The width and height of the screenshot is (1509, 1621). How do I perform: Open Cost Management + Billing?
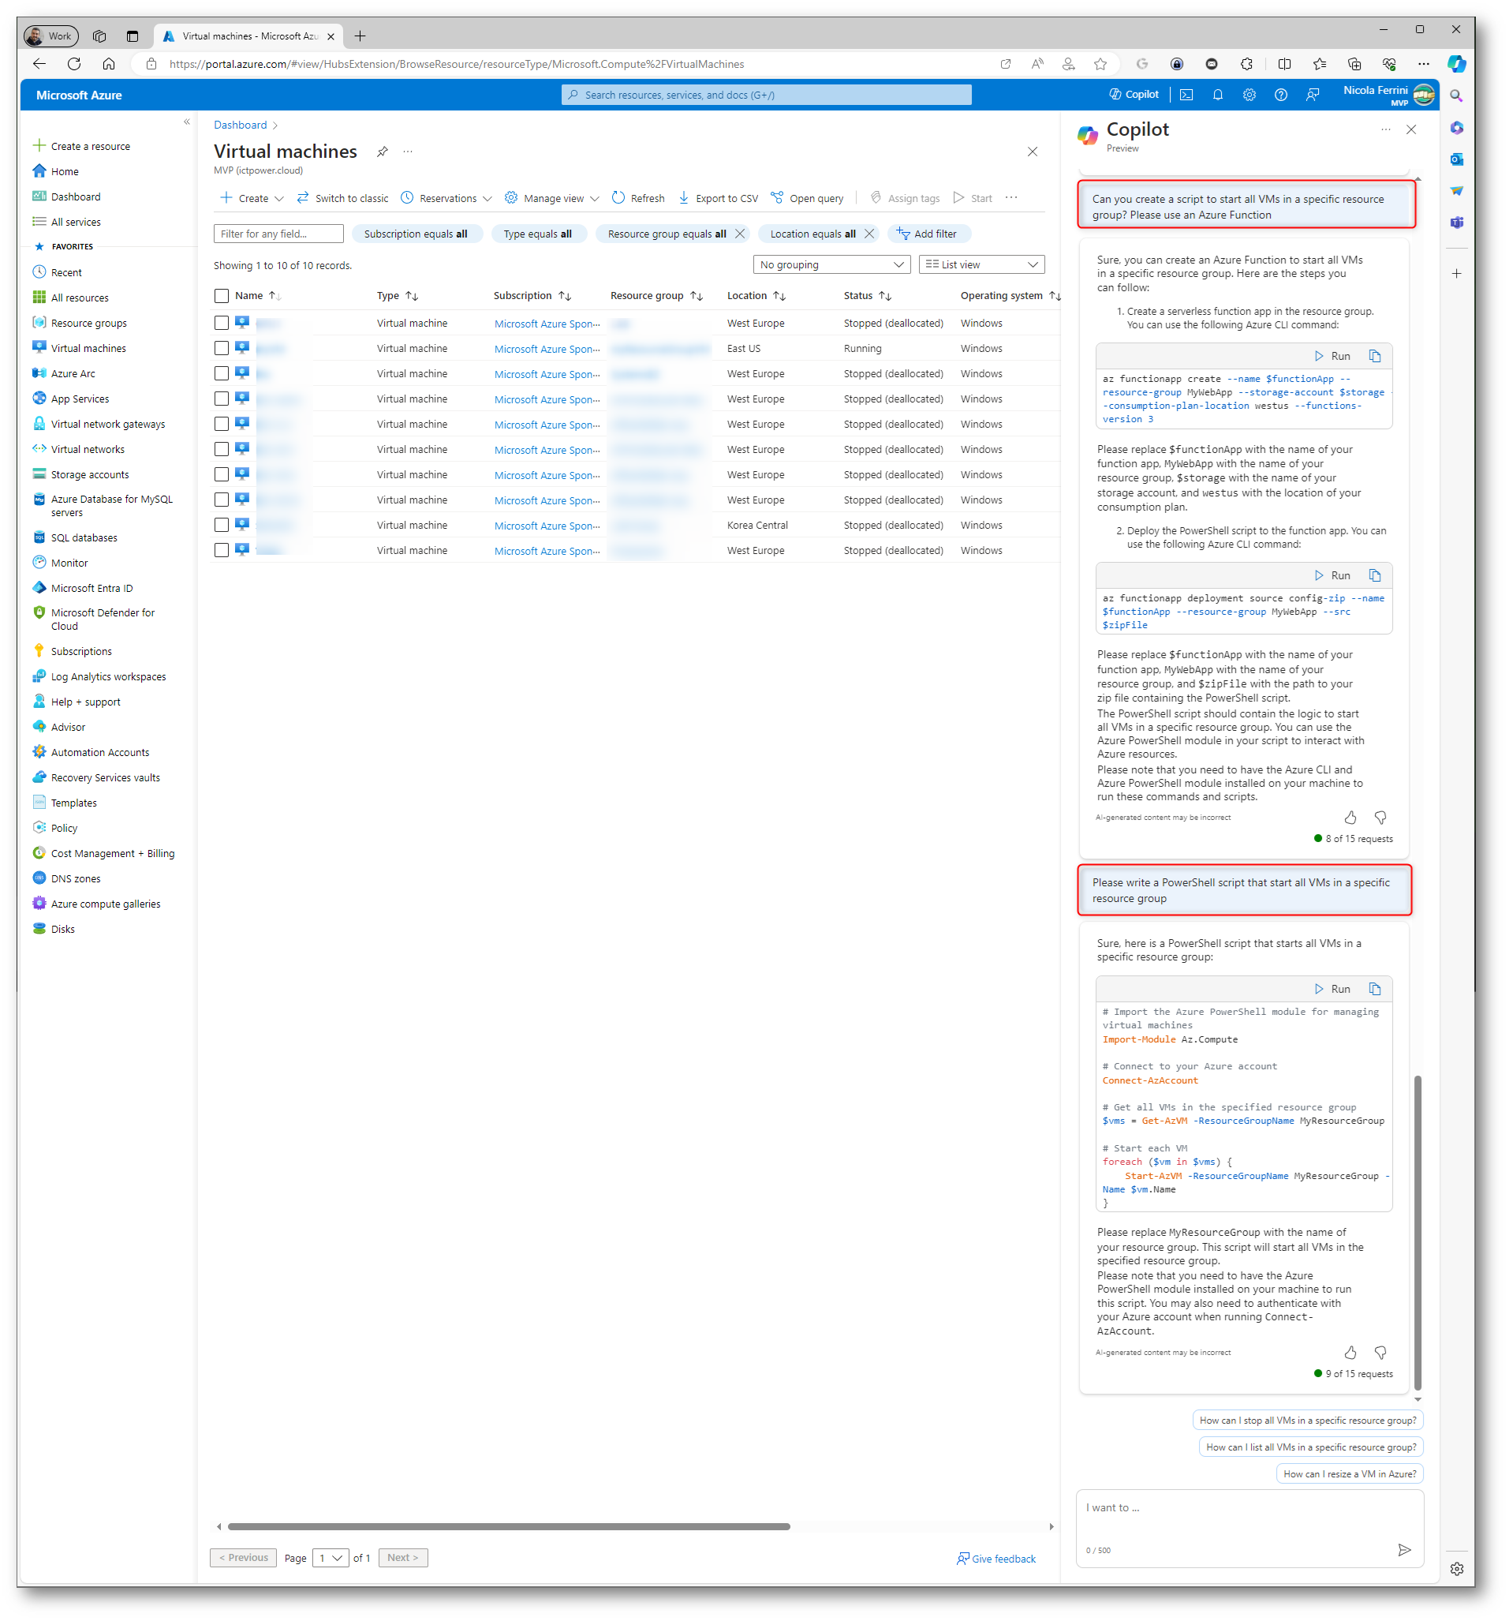(x=113, y=854)
